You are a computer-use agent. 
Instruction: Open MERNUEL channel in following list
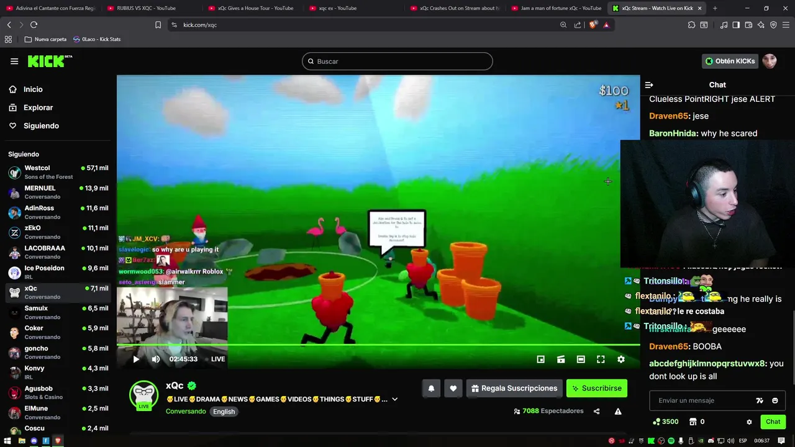coord(58,192)
